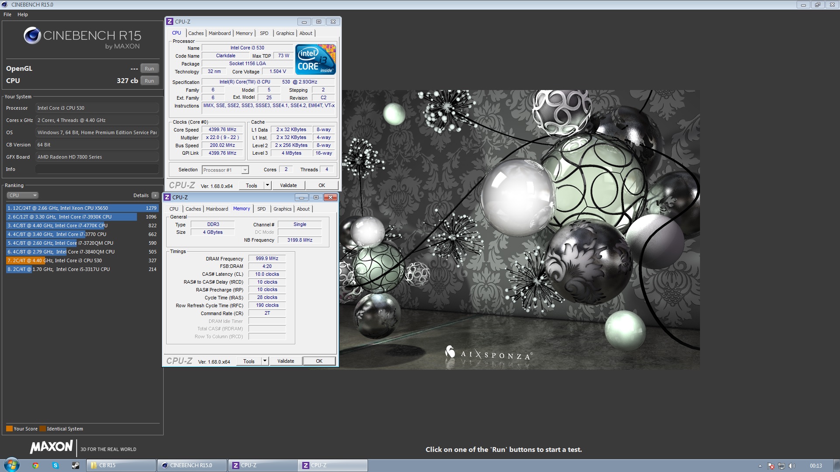Click the Cinebench logo sphere
This screenshot has height=472, width=840.
coord(32,35)
